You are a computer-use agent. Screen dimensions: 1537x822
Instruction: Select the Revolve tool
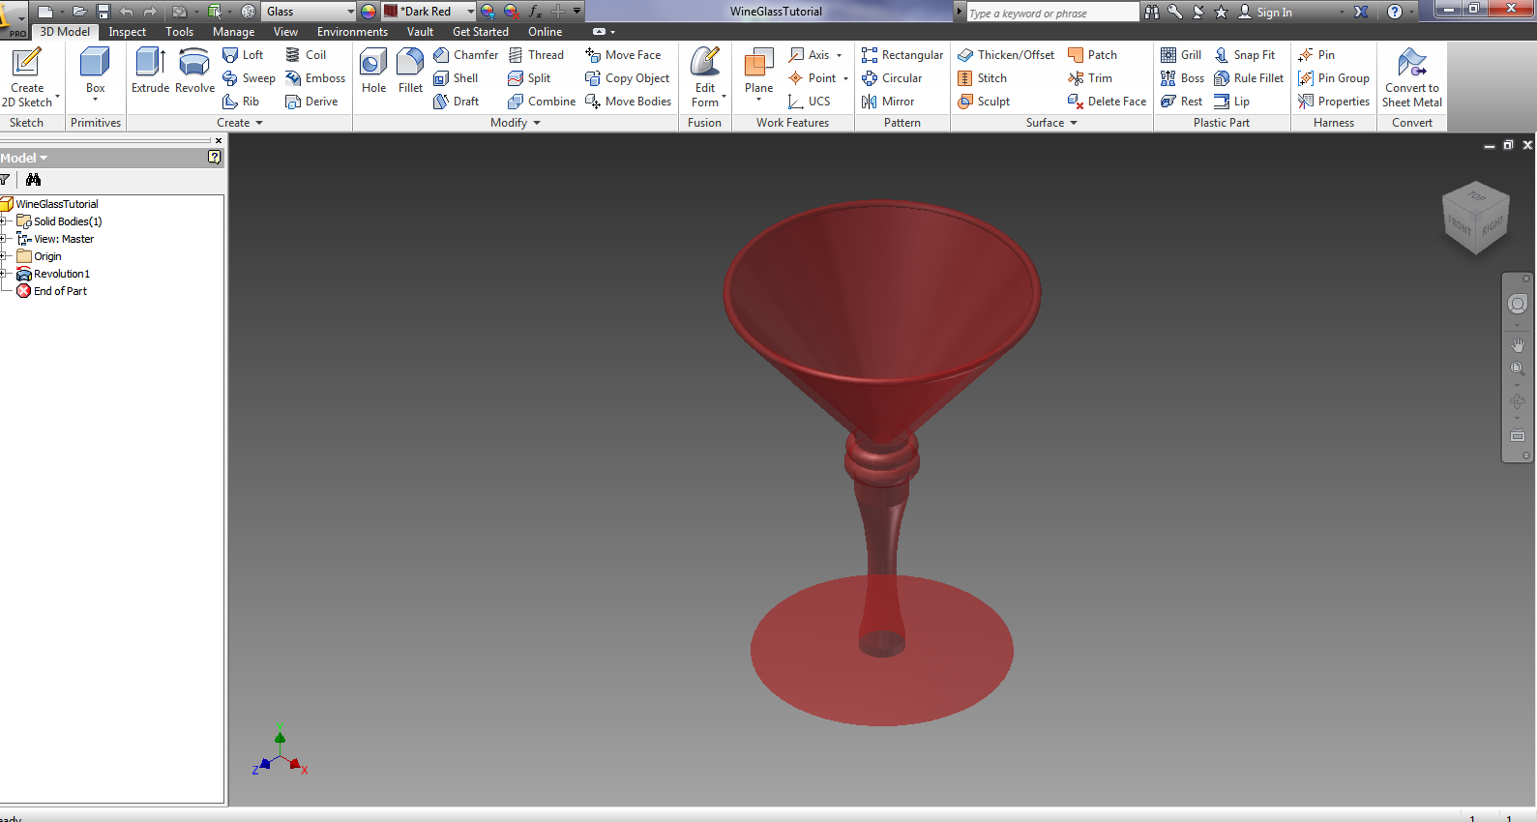194,71
